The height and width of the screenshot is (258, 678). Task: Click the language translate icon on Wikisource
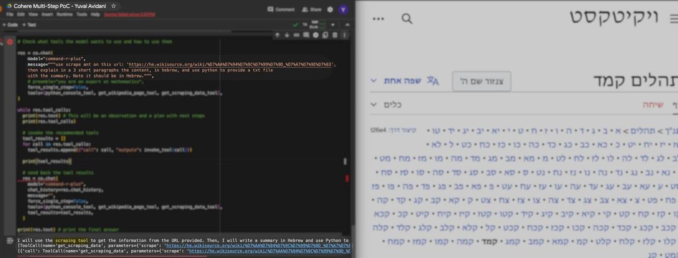[433, 81]
